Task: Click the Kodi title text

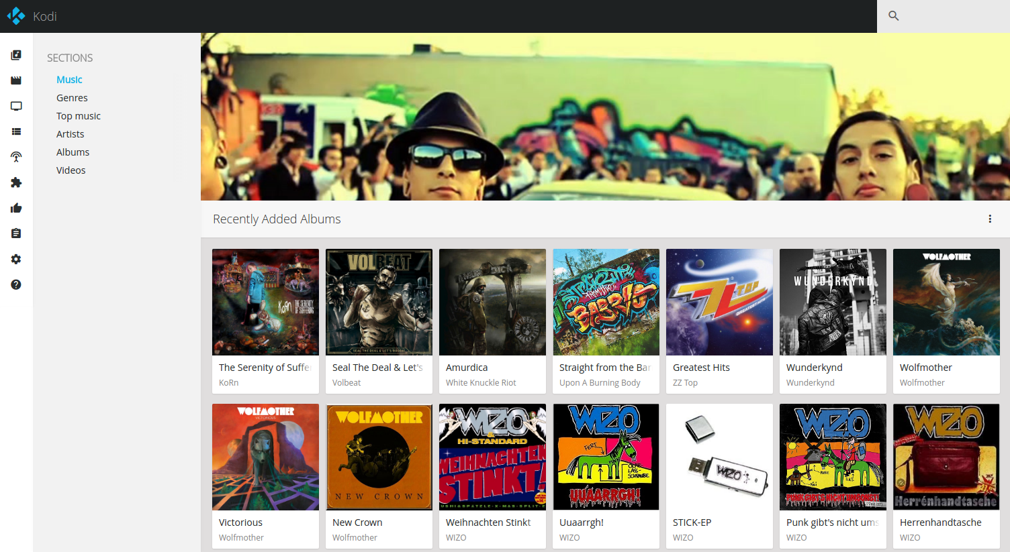Action: 45,16
